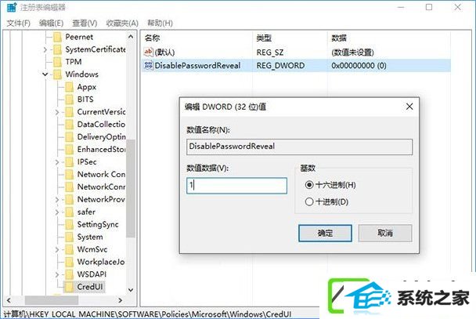Image resolution: width=476 pixels, height=319 pixels.
Task: Click the Registry Editor app icon in title bar
Action: coord(12,7)
